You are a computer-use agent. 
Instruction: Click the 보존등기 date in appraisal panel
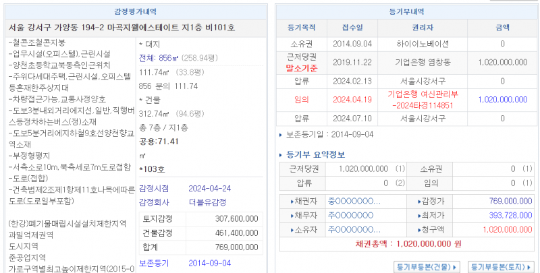(x=211, y=263)
